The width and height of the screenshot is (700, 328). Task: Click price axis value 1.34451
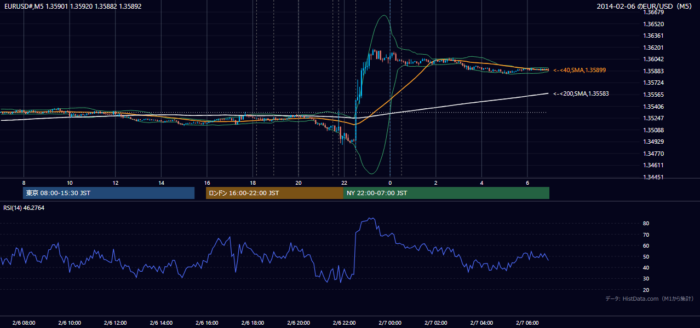[x=653, y=177]
